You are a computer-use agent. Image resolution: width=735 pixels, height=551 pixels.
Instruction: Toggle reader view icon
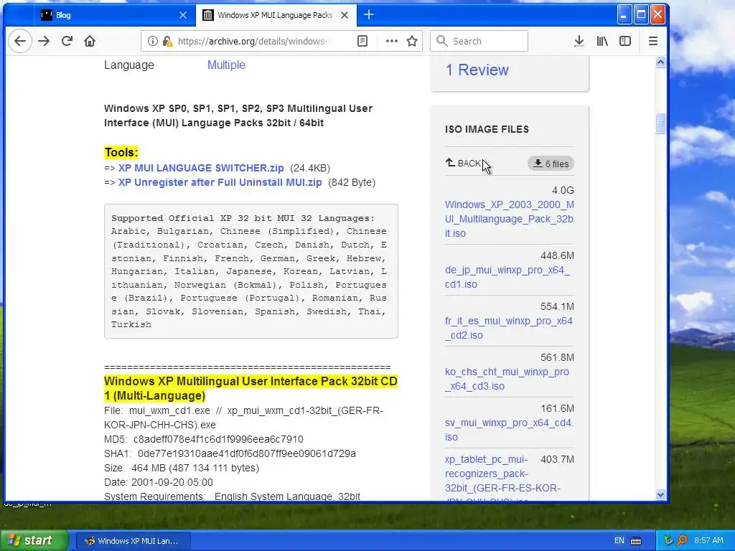(362, 41)
